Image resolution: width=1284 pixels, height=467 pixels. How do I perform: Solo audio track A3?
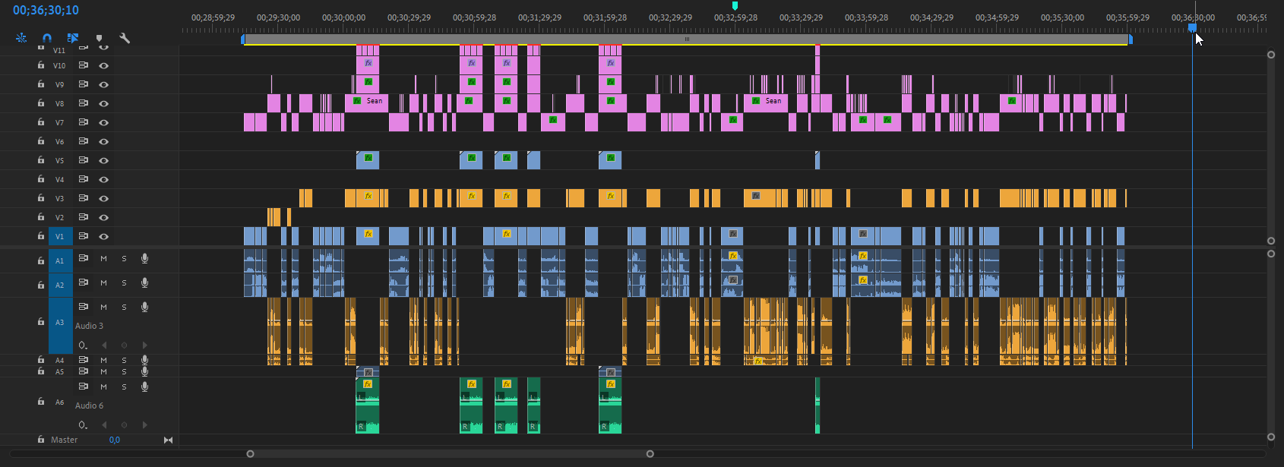[x=125, y=307]
